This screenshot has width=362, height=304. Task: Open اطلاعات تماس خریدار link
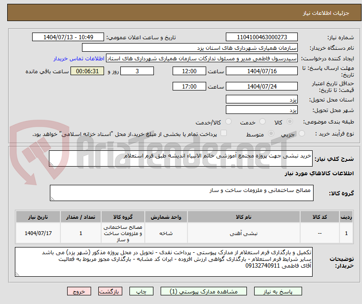point(79,58)
